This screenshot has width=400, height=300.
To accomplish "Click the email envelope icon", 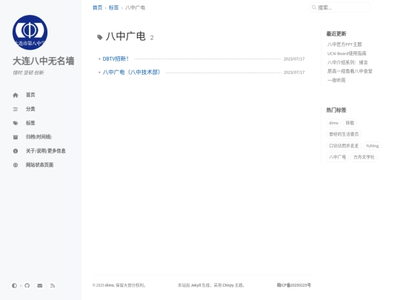I will [x=40, y=285].
